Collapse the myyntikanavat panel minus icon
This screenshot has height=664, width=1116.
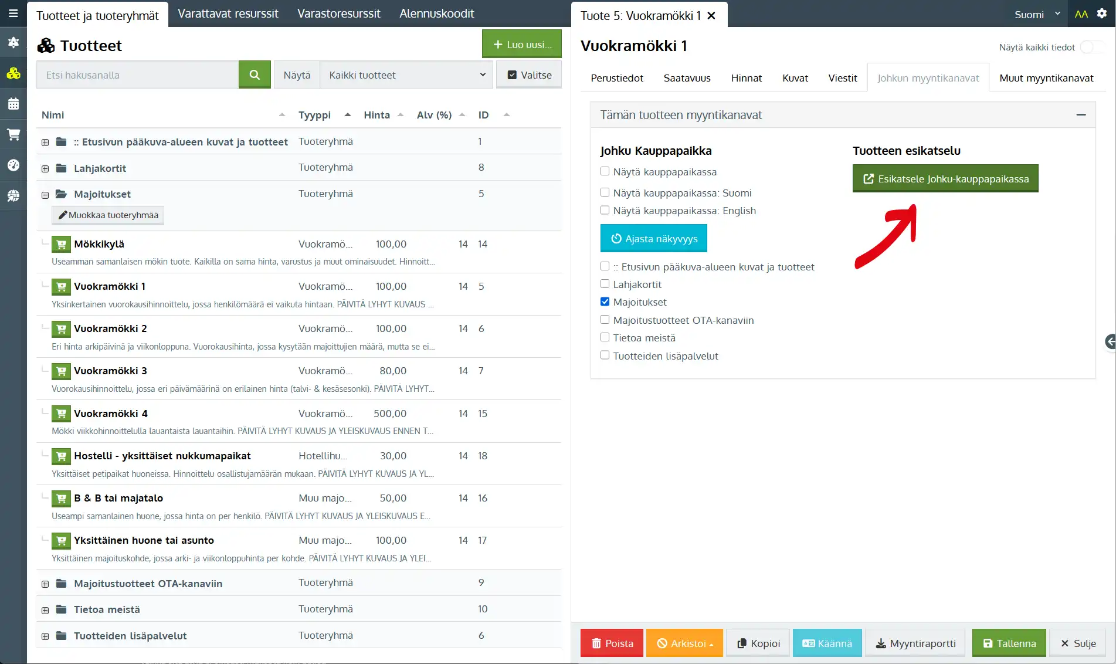pyautogui.click(x=1081, y=116)
